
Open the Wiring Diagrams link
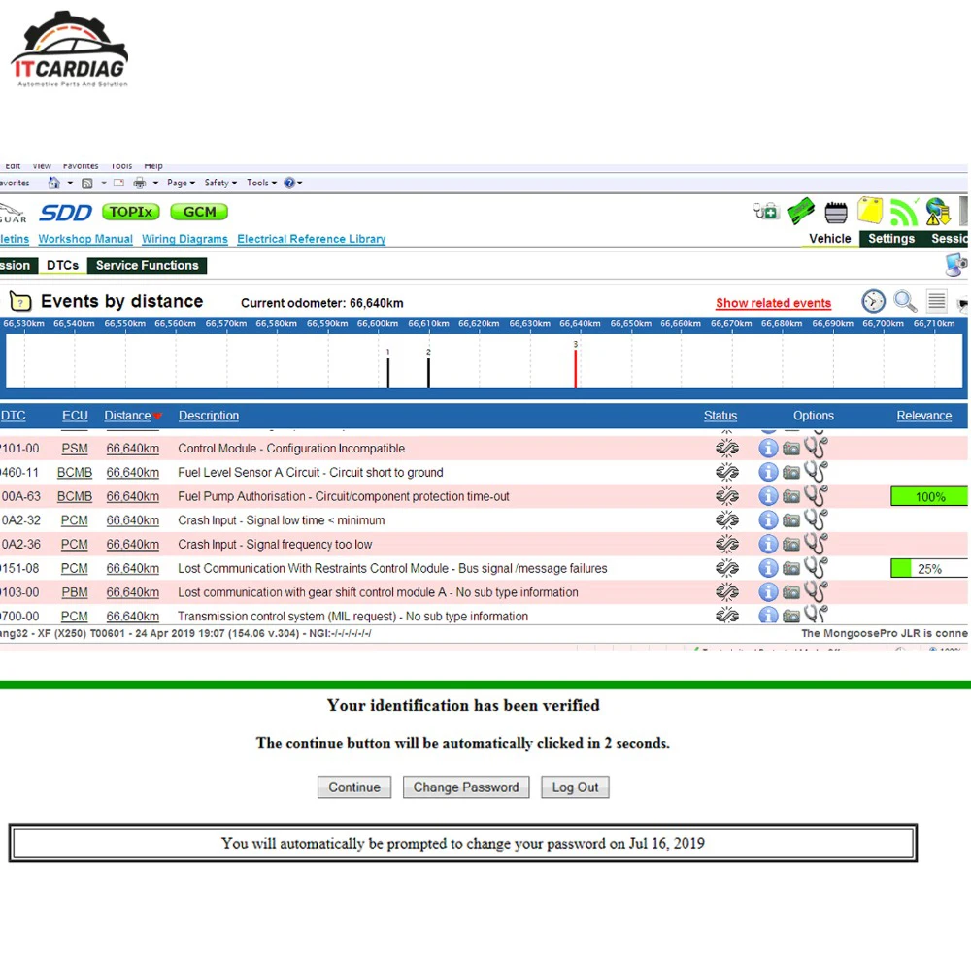[x=184, y=239]
